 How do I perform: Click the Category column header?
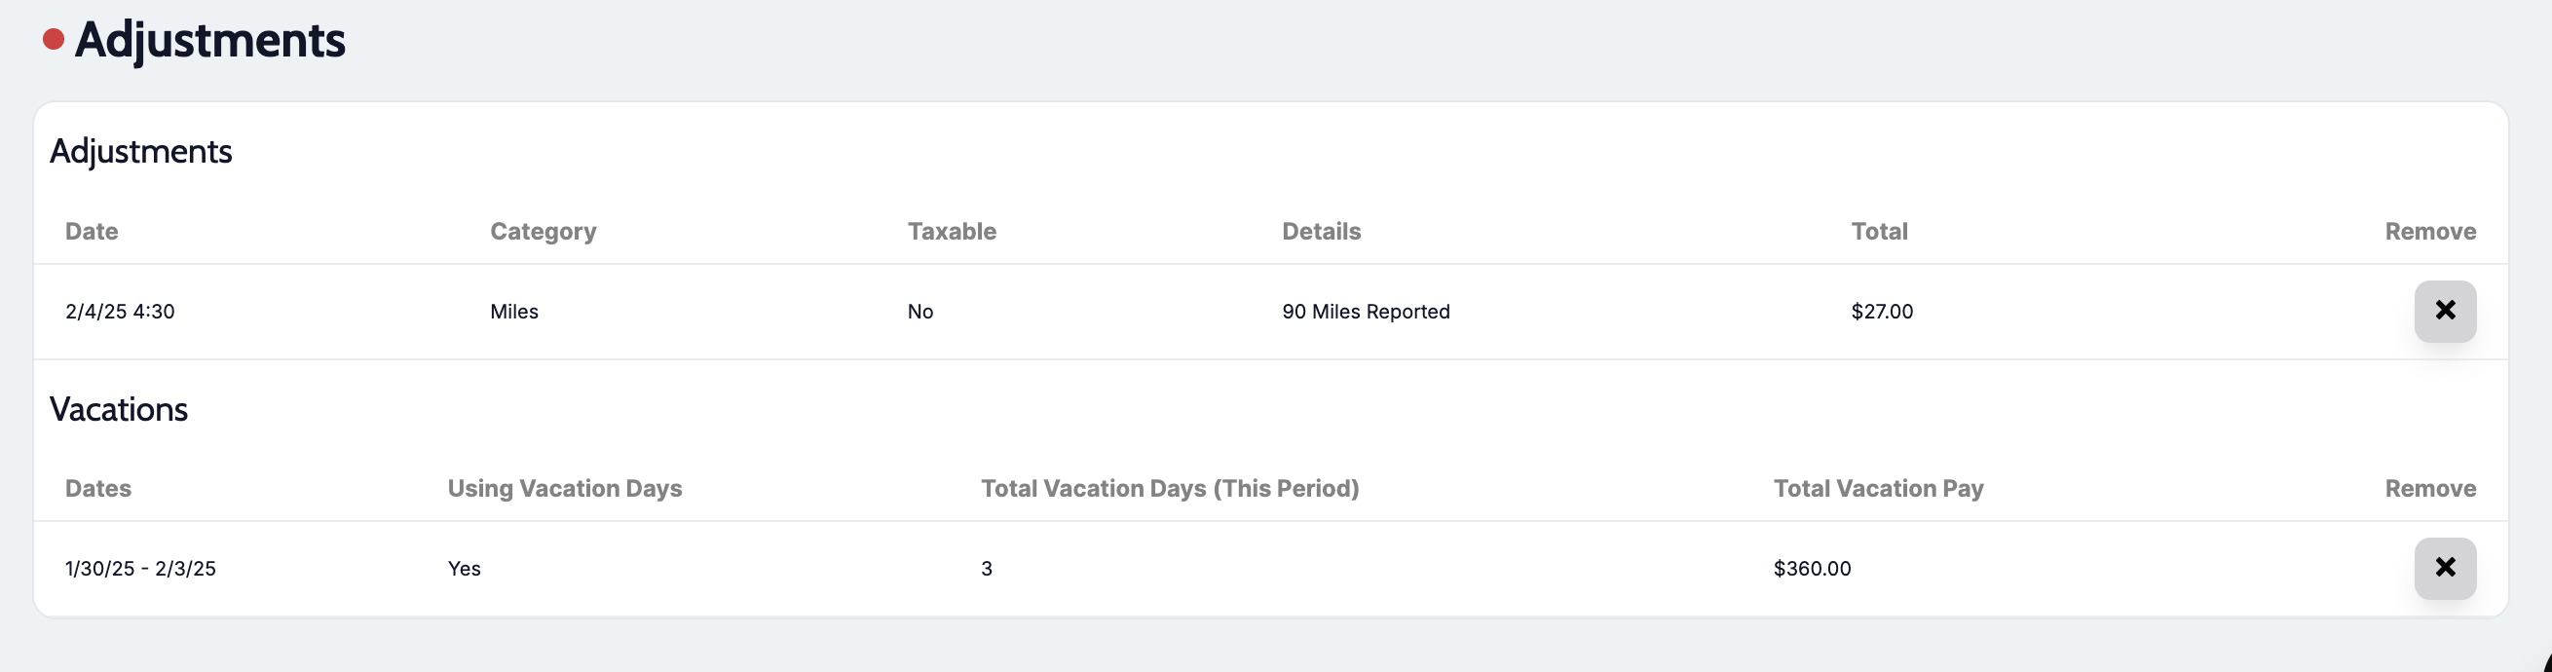pos(543,231)
